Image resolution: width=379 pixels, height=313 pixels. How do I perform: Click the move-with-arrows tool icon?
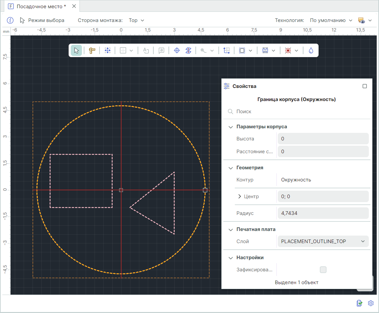pyautogui.click(x=108, y=51)
